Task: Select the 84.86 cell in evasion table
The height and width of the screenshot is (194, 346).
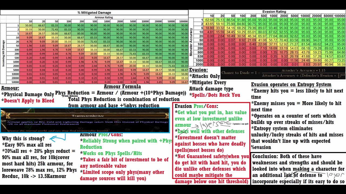Action: coord(341,52)
